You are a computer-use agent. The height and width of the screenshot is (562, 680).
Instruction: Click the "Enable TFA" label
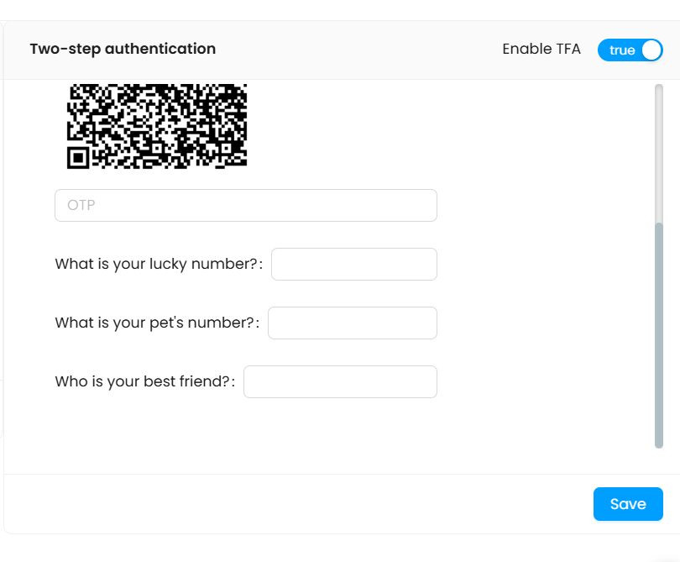(541, 49)
